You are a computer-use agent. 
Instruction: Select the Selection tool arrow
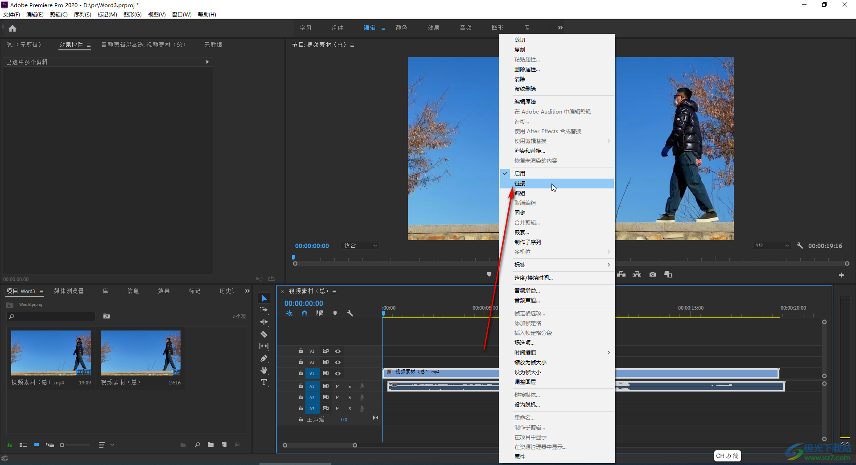pos(264,298)
